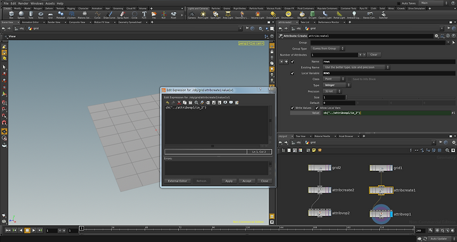The width and height of the screenshot is (457, 242).
Task: Click cut icon in Edit Expression dialog
Action: click(179, 103)
